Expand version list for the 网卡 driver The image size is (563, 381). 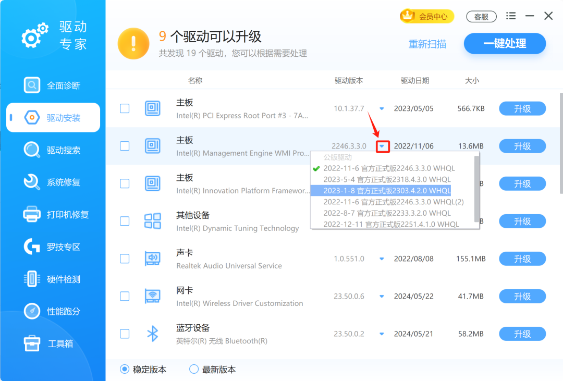[x=382, y=296]
